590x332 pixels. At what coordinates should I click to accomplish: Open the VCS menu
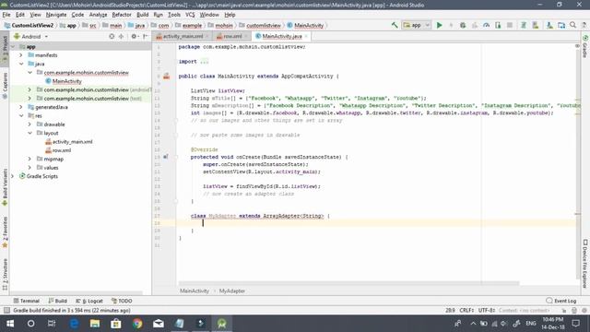click(x=190, y=15)
